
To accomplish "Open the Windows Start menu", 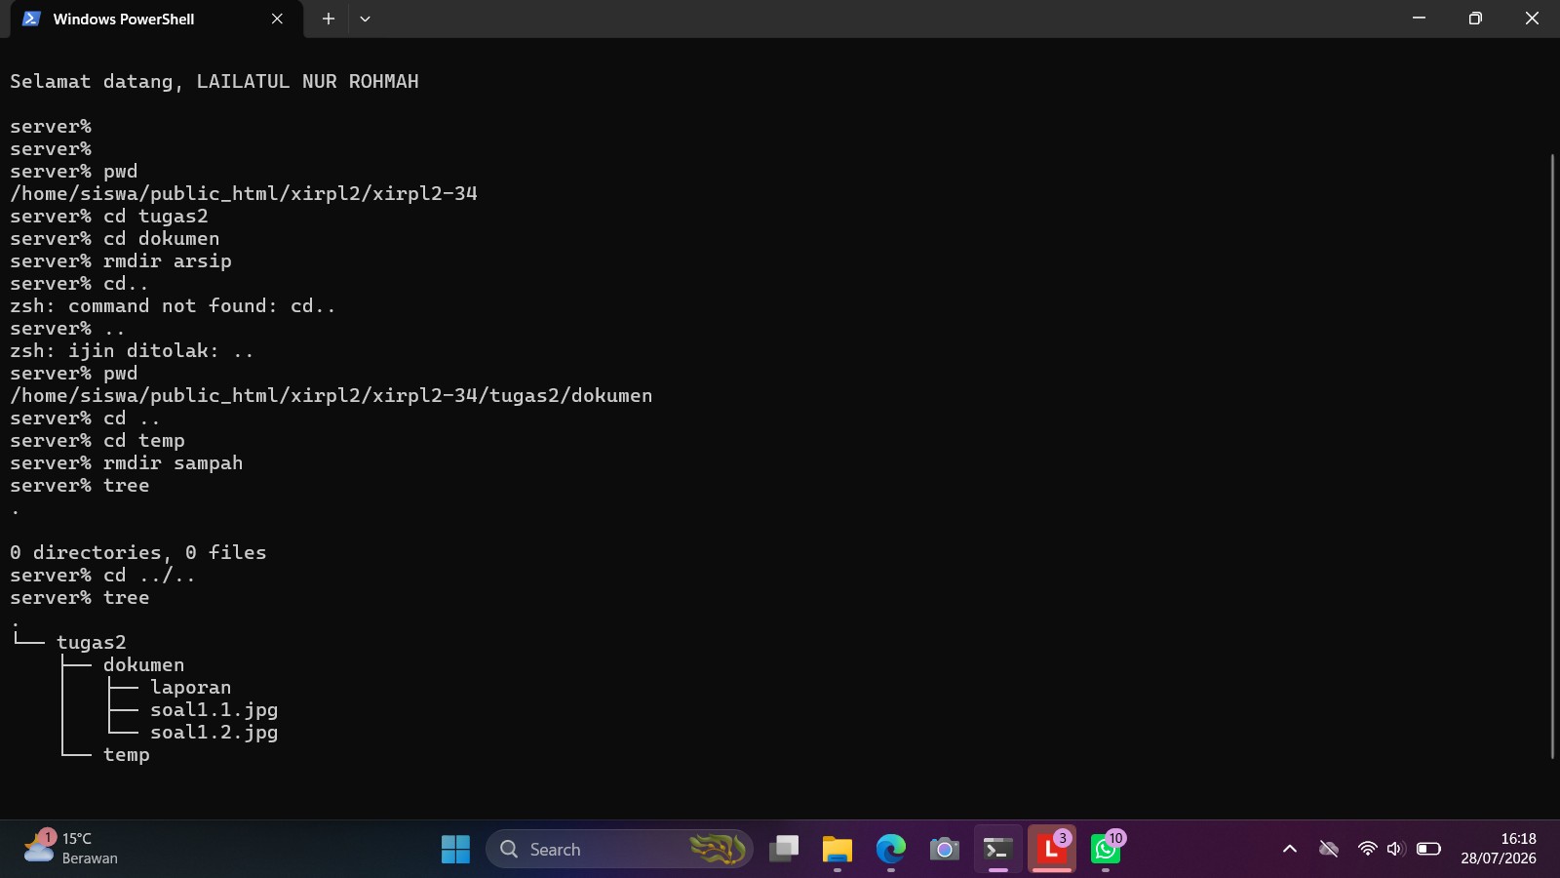I will [x=455, y=849].
